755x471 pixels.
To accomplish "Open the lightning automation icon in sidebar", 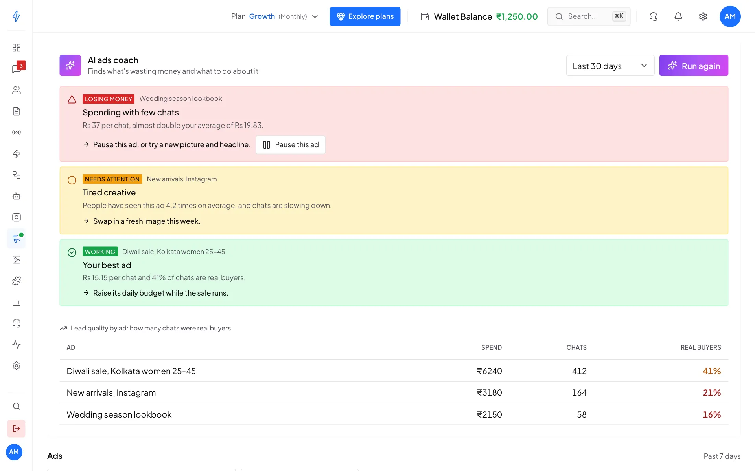I will (x=16, y=153).
